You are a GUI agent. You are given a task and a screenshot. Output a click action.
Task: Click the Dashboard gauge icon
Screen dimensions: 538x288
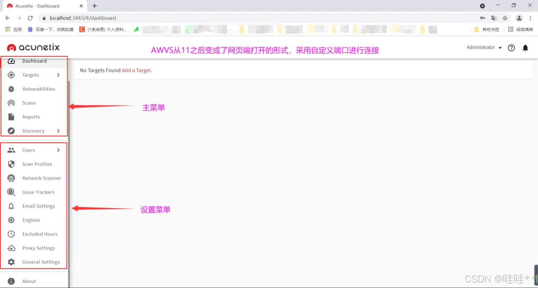(11, 61)
